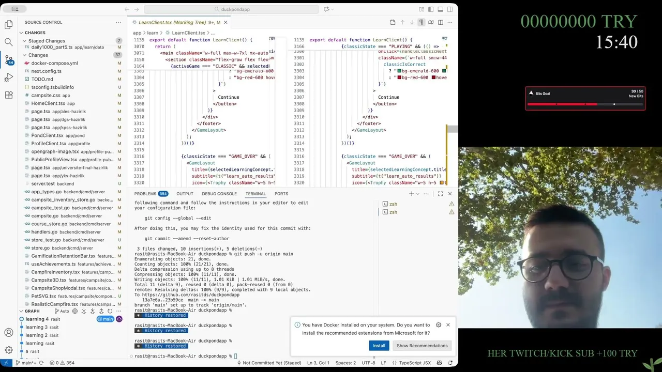
Task: Click the duckpondapp command center search box
Action: pos(232,9)
